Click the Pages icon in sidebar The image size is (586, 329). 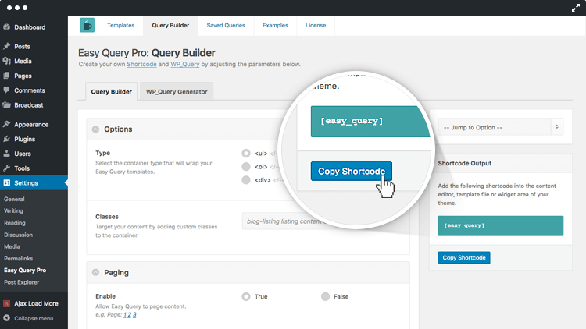click(x=6, y=76)
